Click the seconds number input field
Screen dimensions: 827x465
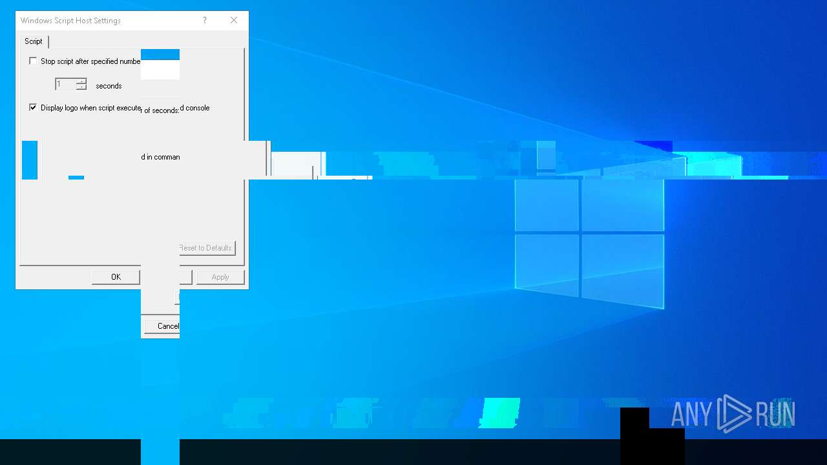tap(65, 85)
